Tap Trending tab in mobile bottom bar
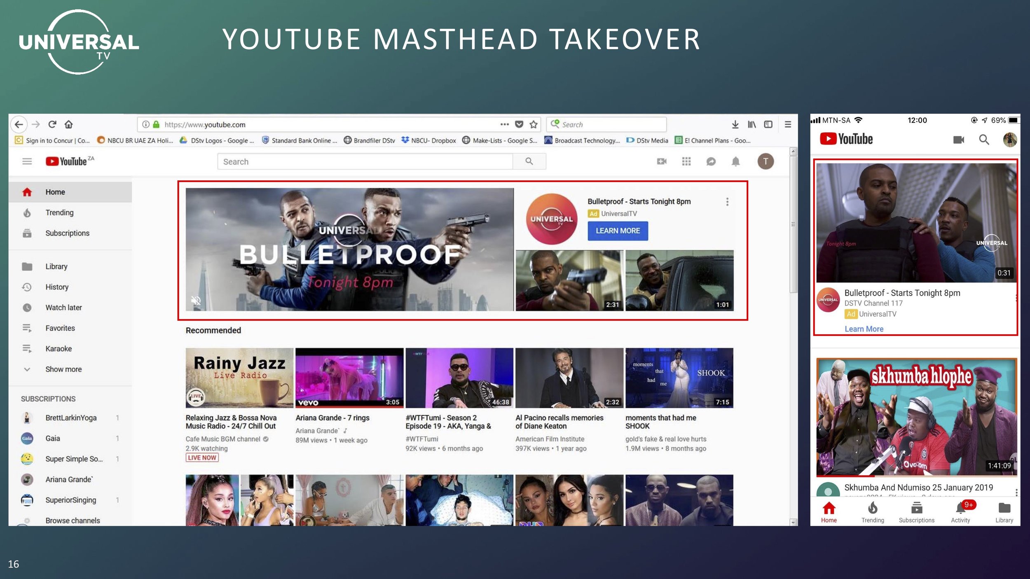Image resolution: width=1030 pixels, height=579 pixels. pos(873,513)
